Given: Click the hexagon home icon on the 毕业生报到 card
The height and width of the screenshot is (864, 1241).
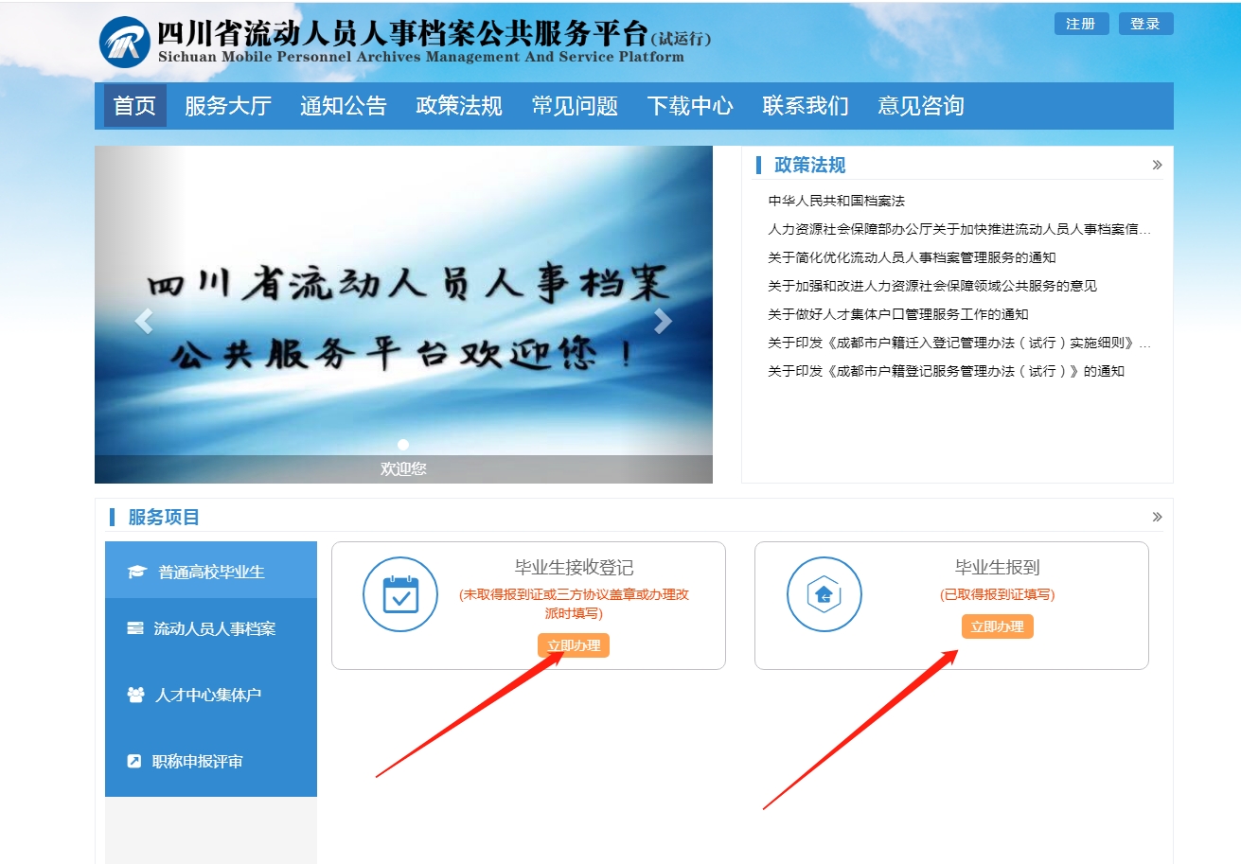Looking at the screenshot, I should (824, 593).
